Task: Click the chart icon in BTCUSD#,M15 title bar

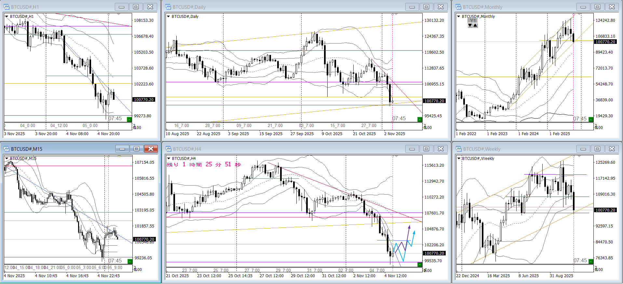Action: (7, 149)
